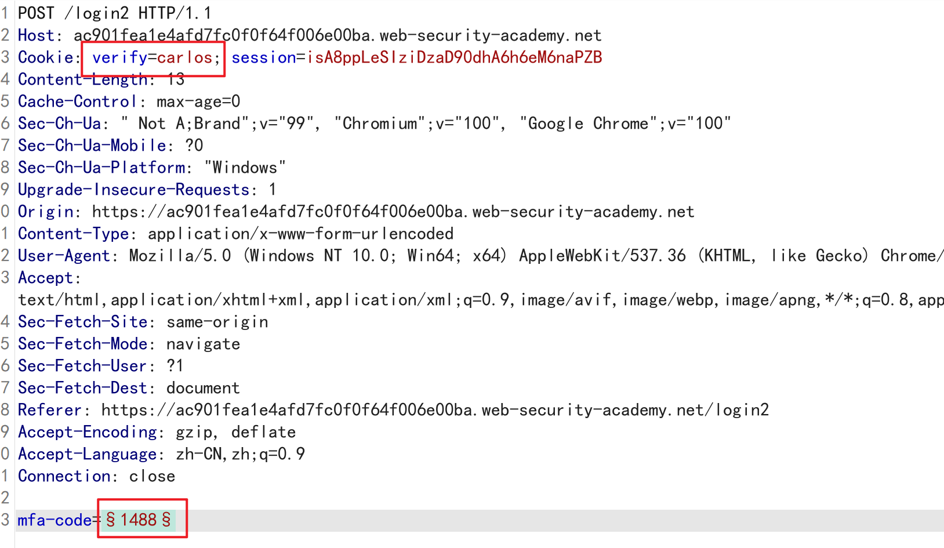Click the Host domain value
The height and width of the screenshot is (548, 944).
(x=337, y=35)
